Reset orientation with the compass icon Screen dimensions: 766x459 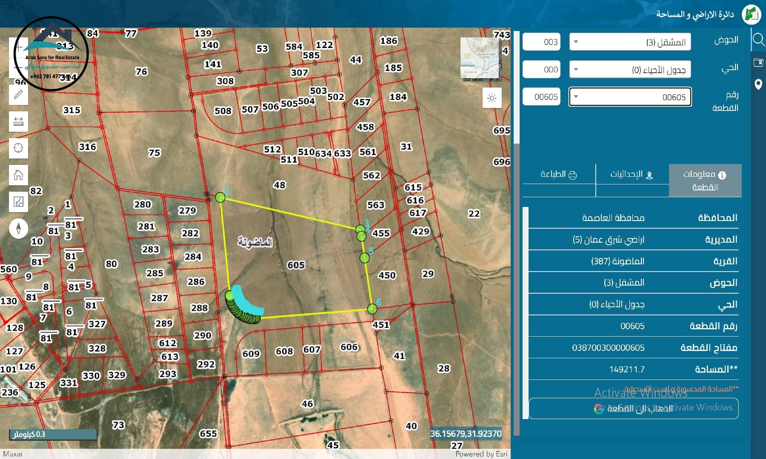(x=18, y=228)
